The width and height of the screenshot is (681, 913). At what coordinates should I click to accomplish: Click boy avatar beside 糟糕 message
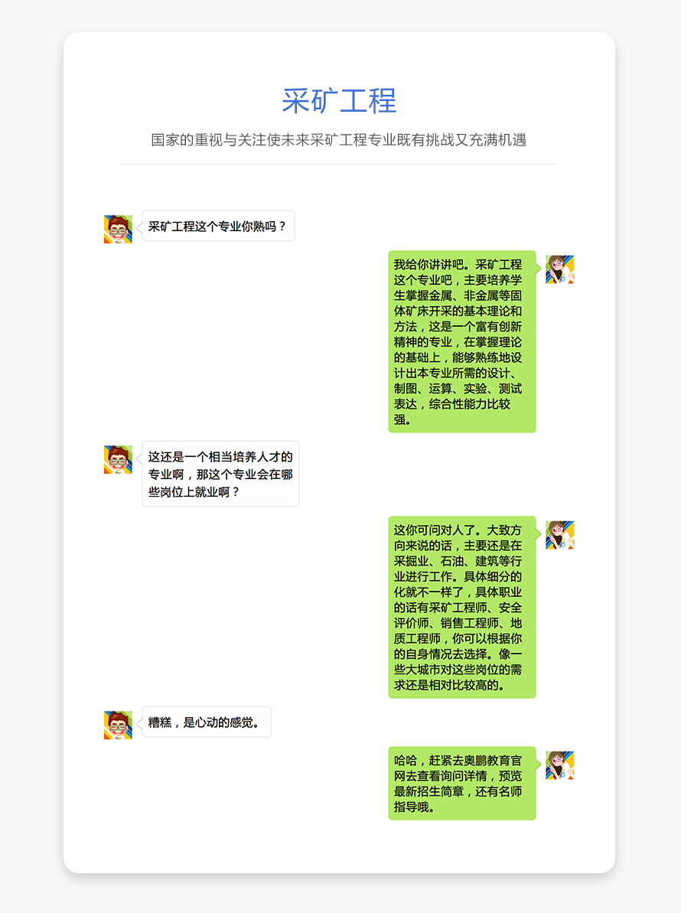pos(118,725)
